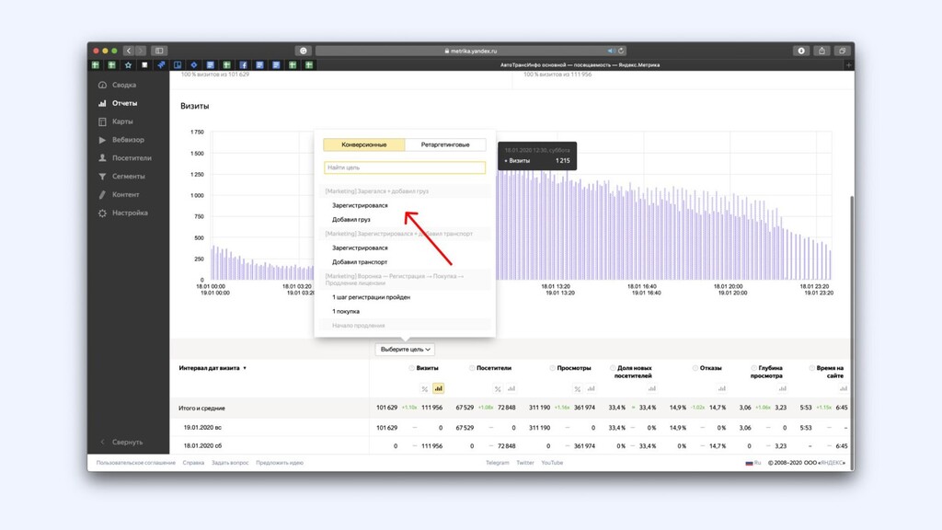Click the Время на сайте column header

[830, 372]
